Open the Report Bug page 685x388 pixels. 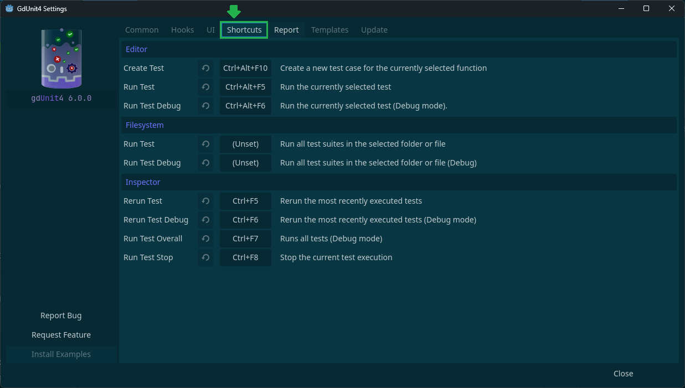(x=61, y=315)
